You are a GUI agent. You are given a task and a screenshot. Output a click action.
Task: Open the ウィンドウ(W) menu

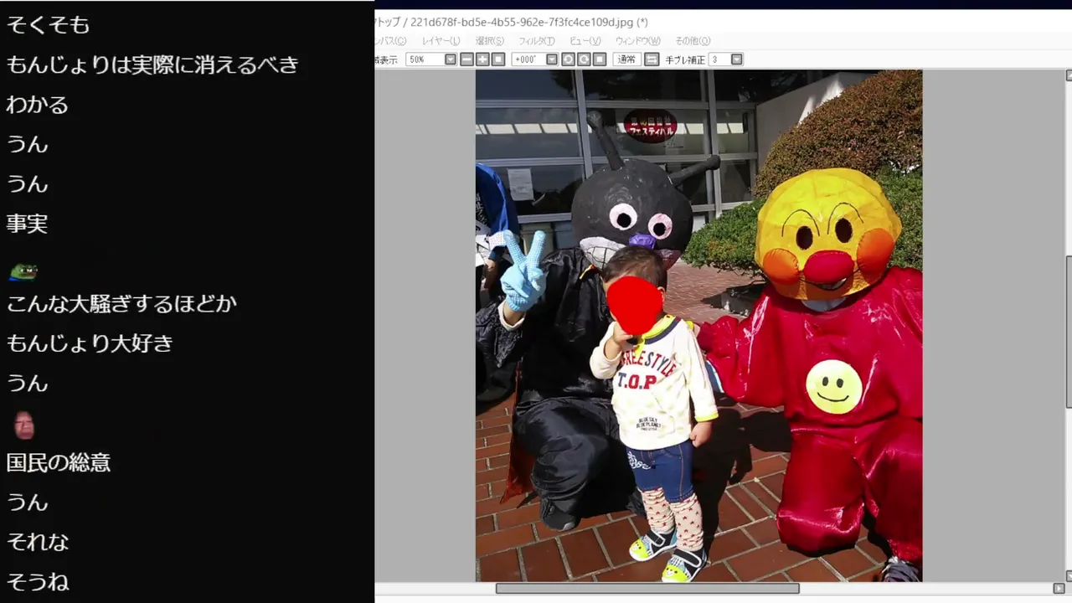(638, 41)
